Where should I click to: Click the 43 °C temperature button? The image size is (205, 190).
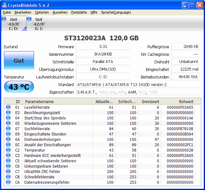19,87
